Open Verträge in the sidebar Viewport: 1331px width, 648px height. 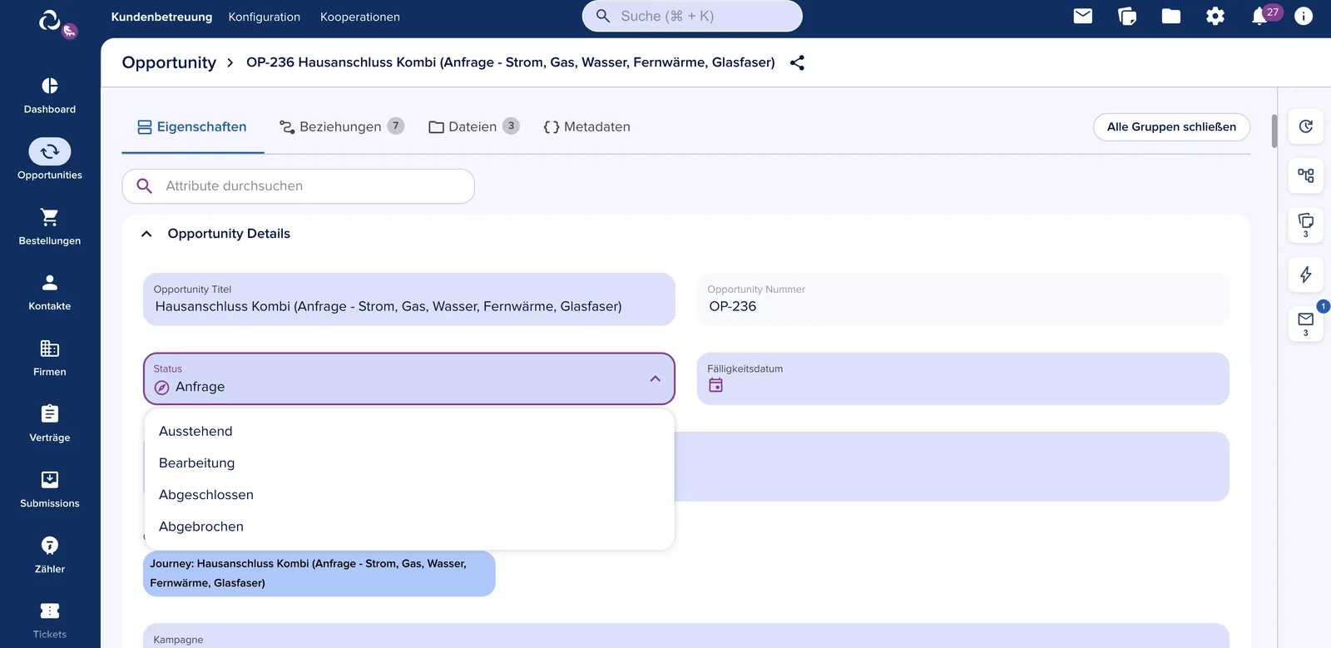(x=50, y=424)
